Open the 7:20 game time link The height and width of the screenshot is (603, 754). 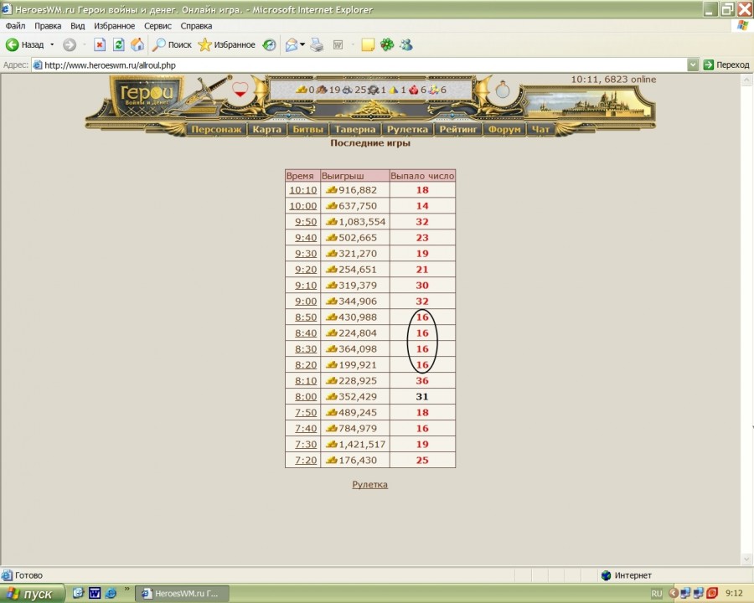click(306, 460)
